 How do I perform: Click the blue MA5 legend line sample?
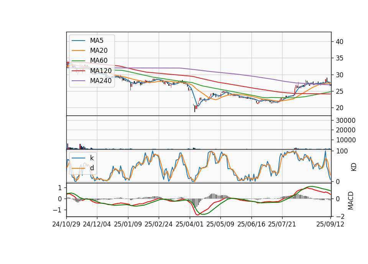[x=78, y=41]
